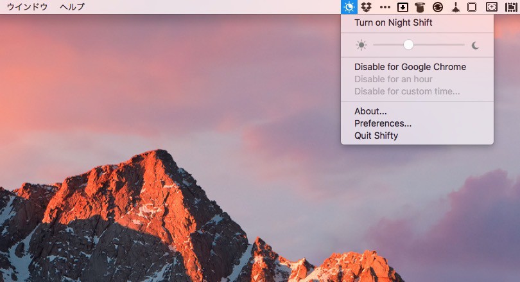
Task: Open the top hat menu bar icon
Action: [x=419, y=7]
